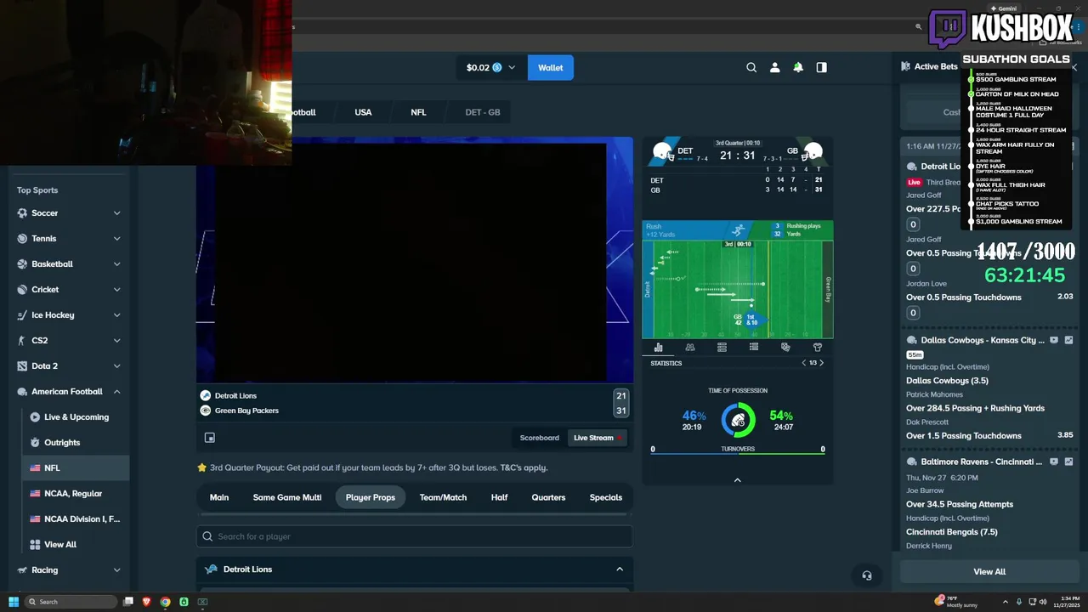
Task: Open stats icon on Dallas Cowboys bet
Action: (1069, 340)
